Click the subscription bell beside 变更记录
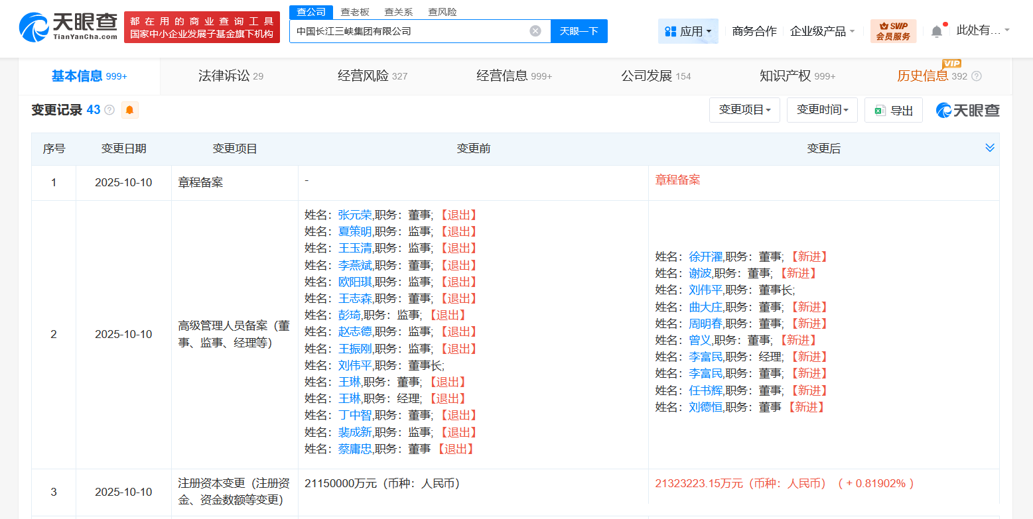Viewport: 1033px width, 519px height. click(129, 109)
